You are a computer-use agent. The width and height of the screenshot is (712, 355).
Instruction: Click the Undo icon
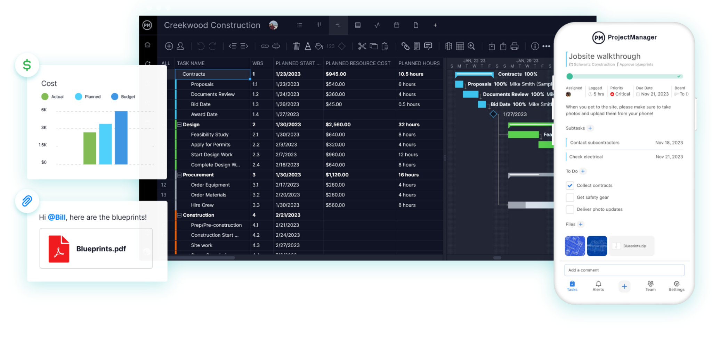[201, 46]
